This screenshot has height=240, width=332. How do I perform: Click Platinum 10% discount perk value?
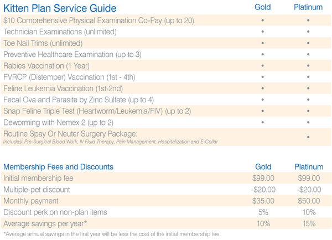(309, 212)
